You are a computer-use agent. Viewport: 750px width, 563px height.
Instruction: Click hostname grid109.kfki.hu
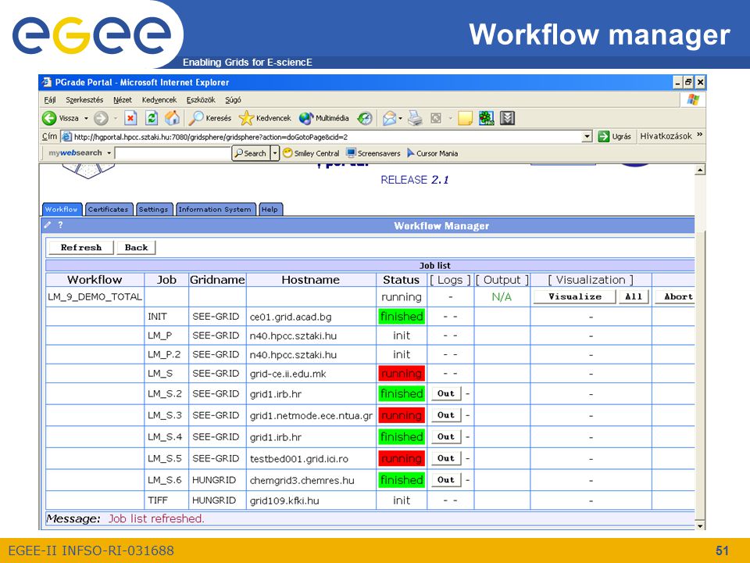click(284, 500)
